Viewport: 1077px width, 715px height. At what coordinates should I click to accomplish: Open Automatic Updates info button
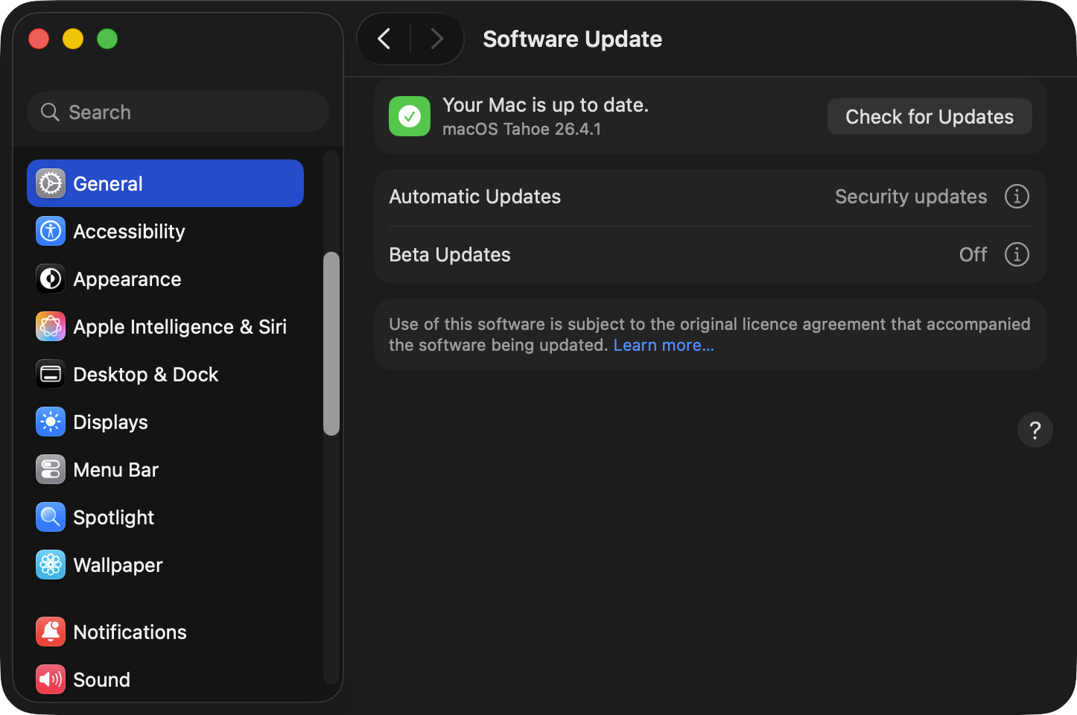[x=1017, y=197]
